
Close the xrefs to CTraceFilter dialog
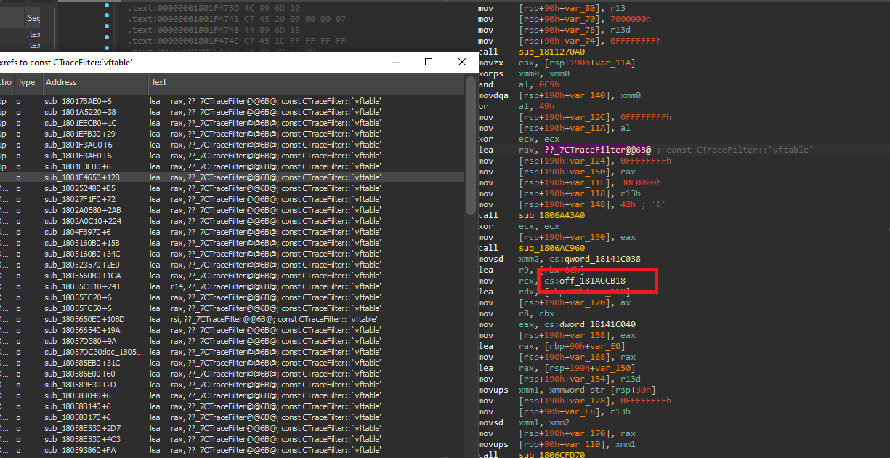(462, 63)
